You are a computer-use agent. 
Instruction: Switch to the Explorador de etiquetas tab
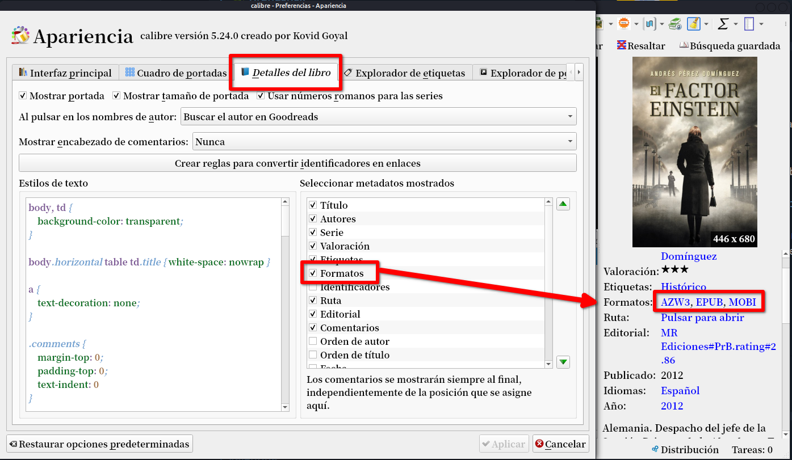(405, 73)
